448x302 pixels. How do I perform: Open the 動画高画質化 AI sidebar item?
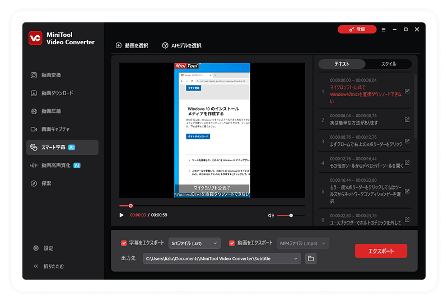[55, 166]
